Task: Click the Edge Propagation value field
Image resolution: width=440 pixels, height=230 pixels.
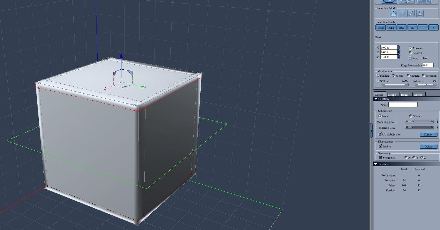Action: (428, 65)
